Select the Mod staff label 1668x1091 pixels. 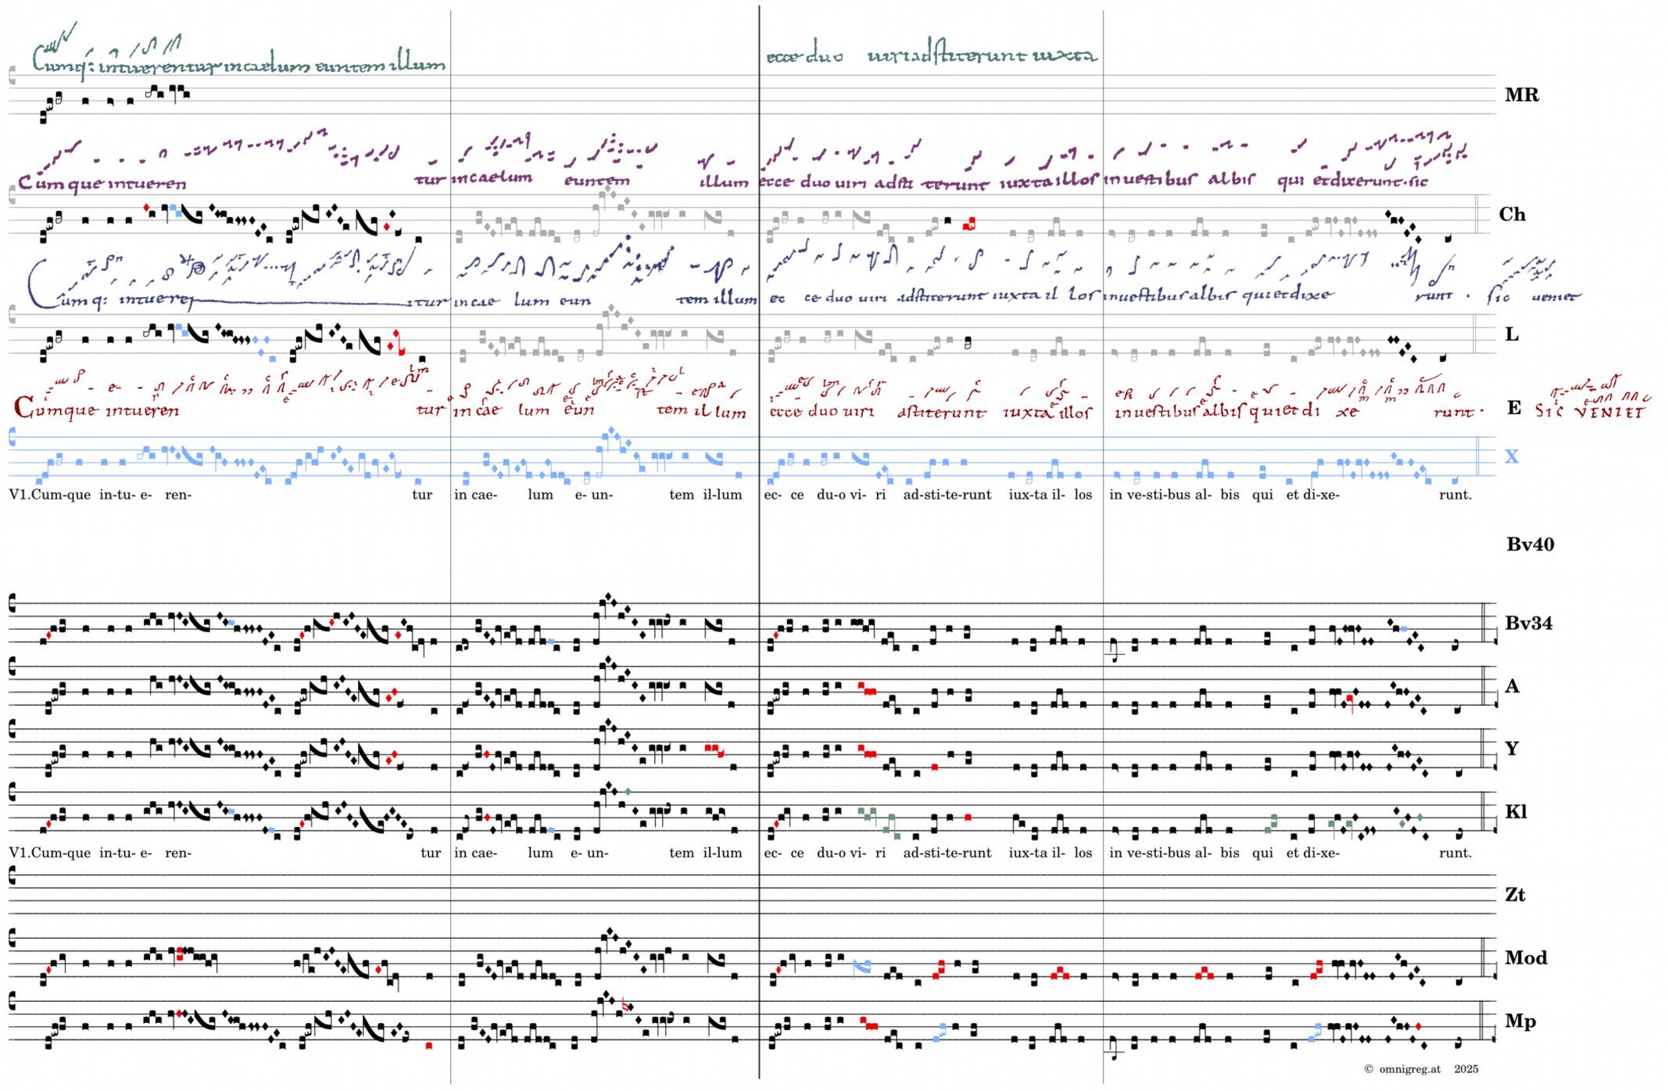tap(1526, 958)
